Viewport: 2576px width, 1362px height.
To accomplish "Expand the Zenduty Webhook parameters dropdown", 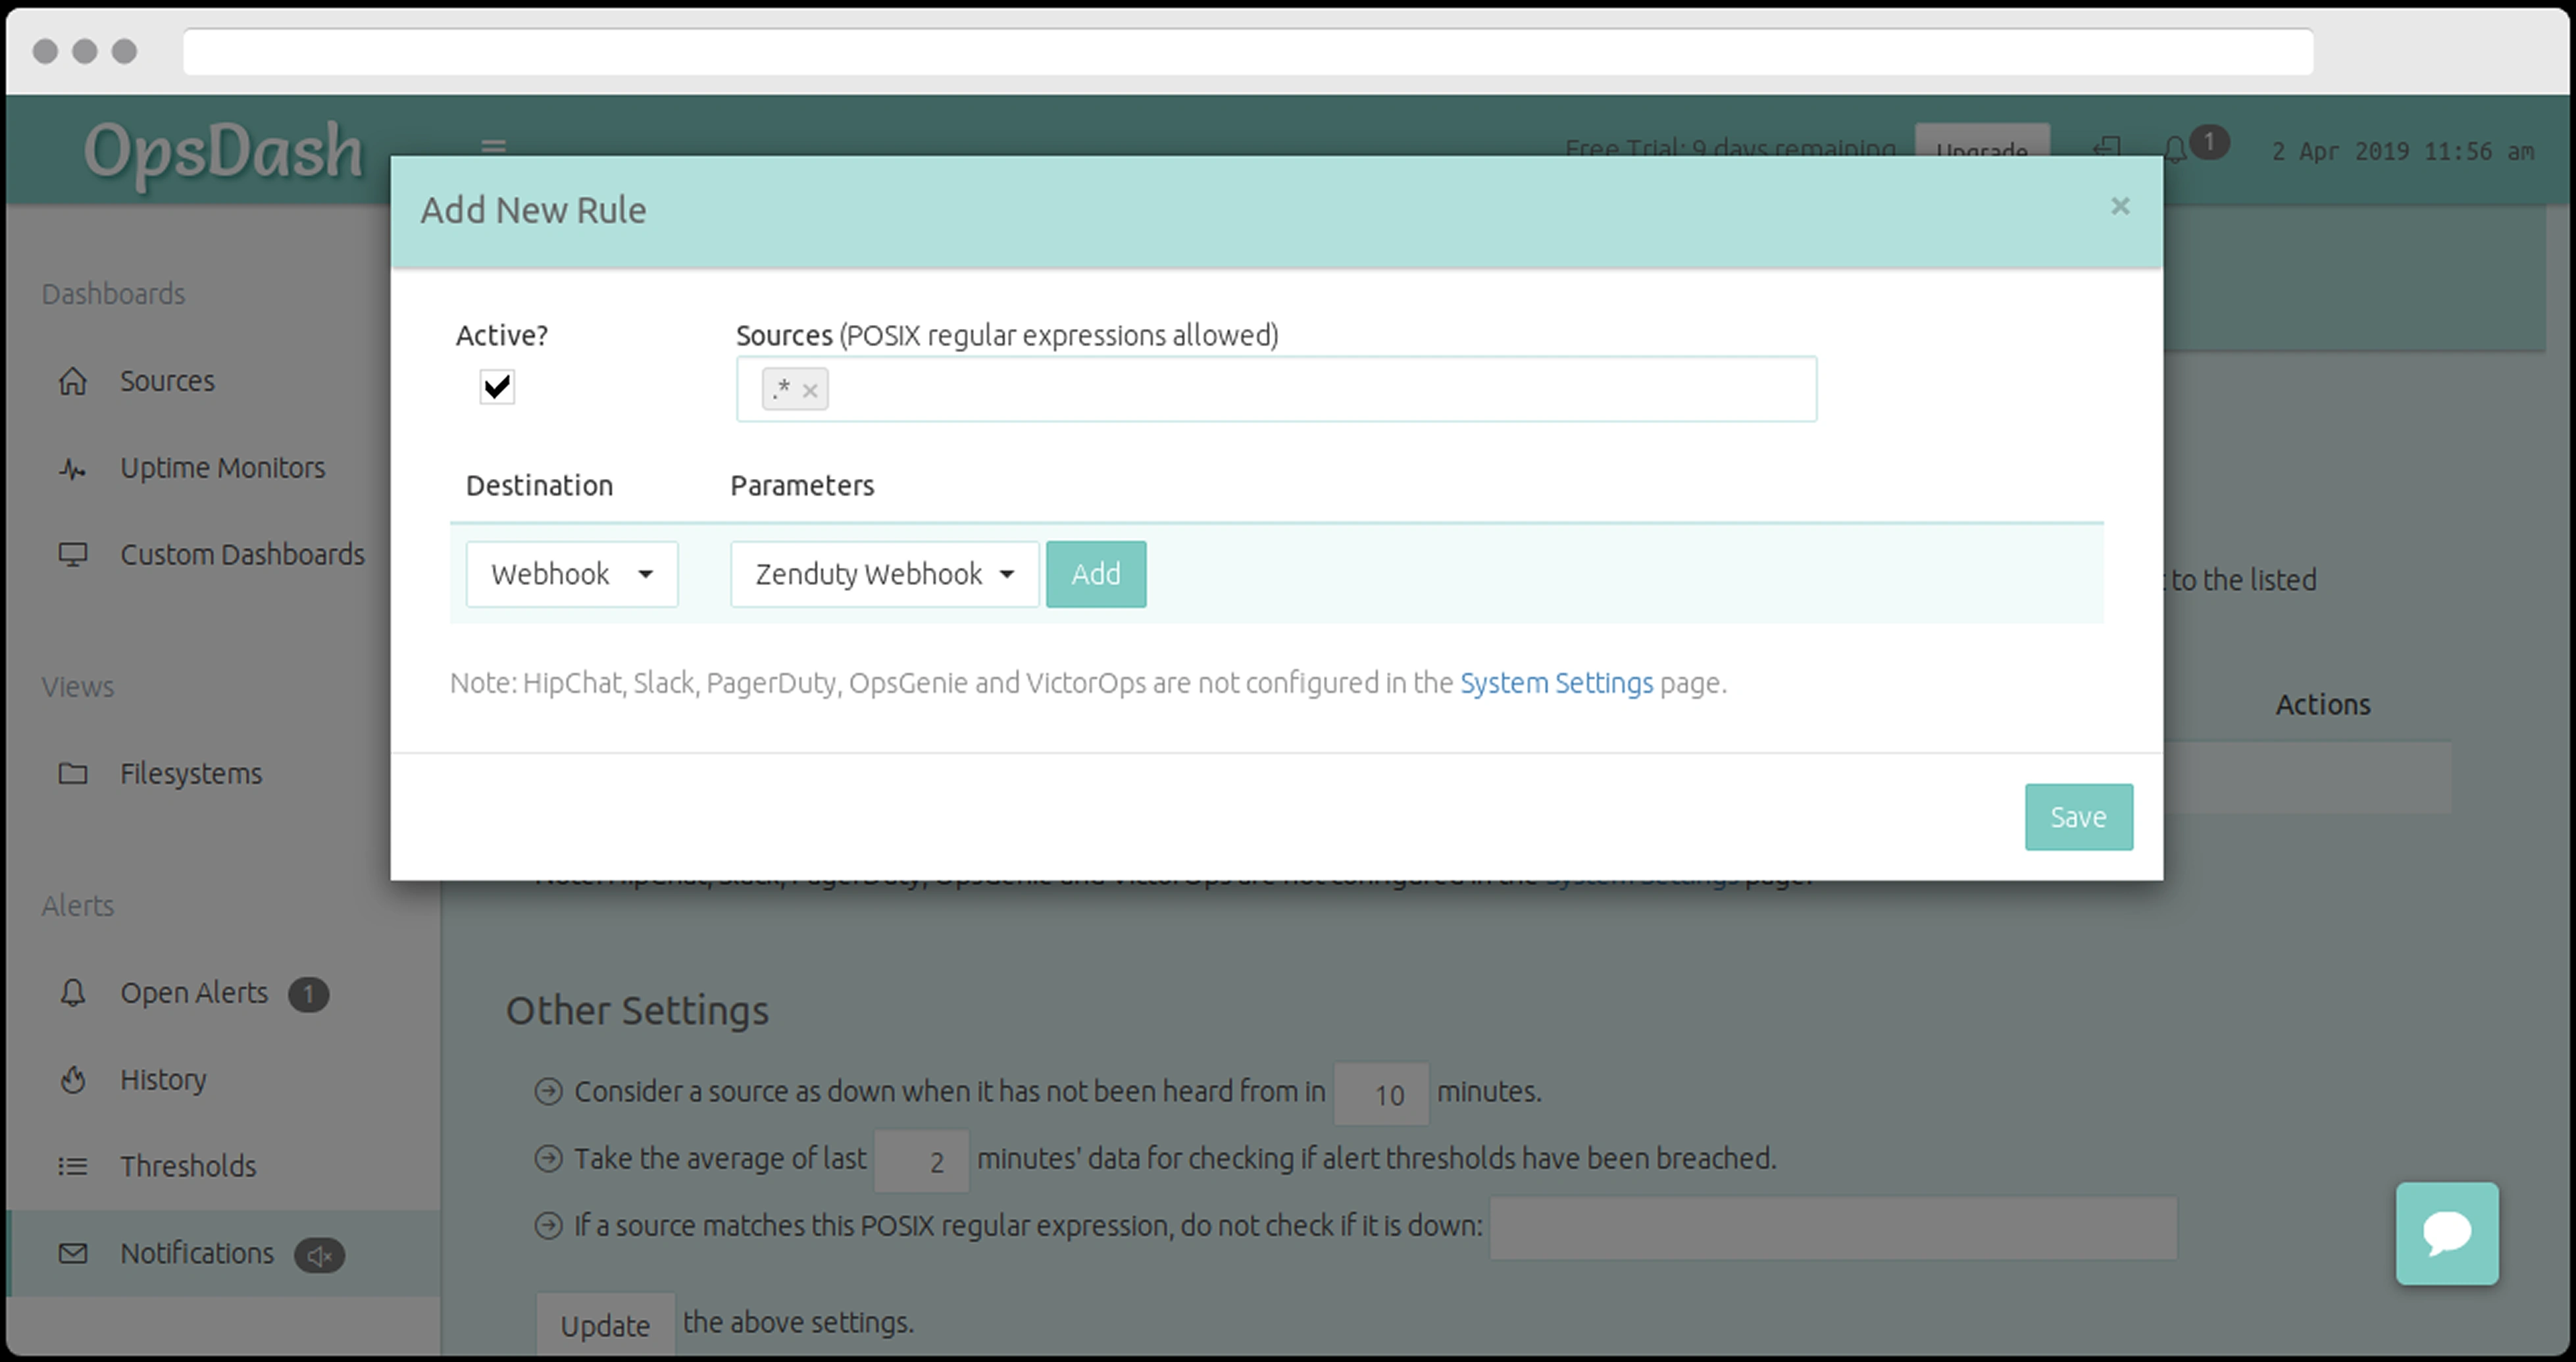I will tap(884, 574).
